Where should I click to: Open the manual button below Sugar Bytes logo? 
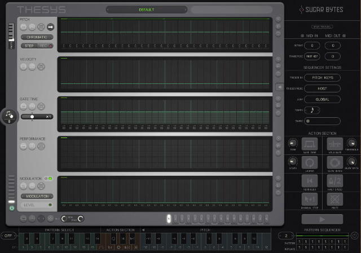[x=322, y=26]
